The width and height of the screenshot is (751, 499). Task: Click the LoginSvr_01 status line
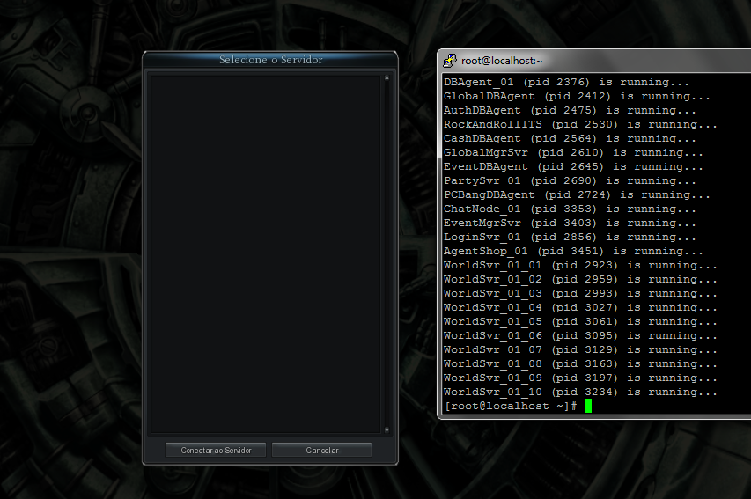[570, 237]
